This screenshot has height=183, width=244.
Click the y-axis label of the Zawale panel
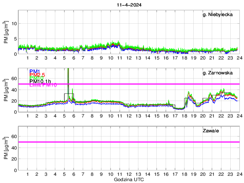6,156
